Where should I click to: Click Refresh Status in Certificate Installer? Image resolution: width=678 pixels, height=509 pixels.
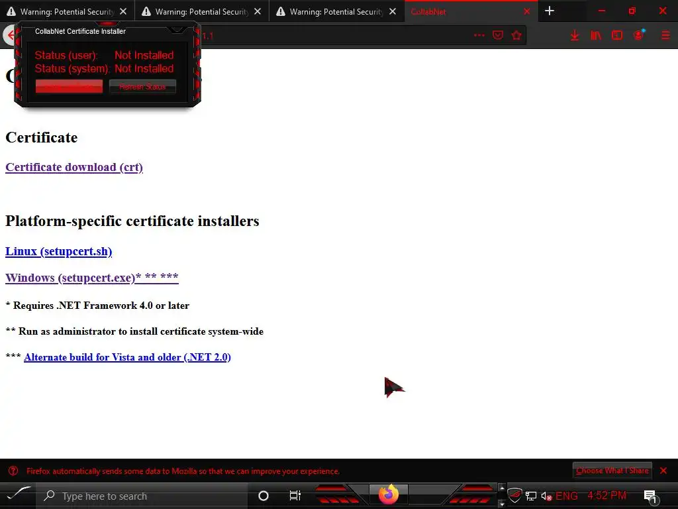142,87
